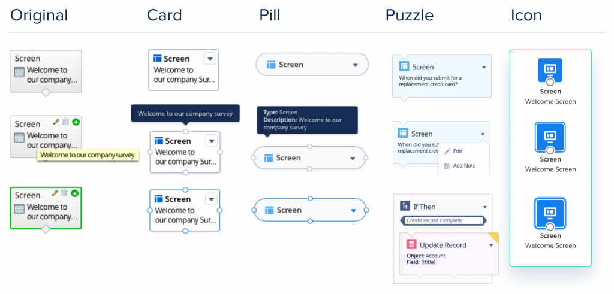Click the trash icon on the green-bordered node
The width and height of the screenshot is (614, 294).
[x=65, y=193]
